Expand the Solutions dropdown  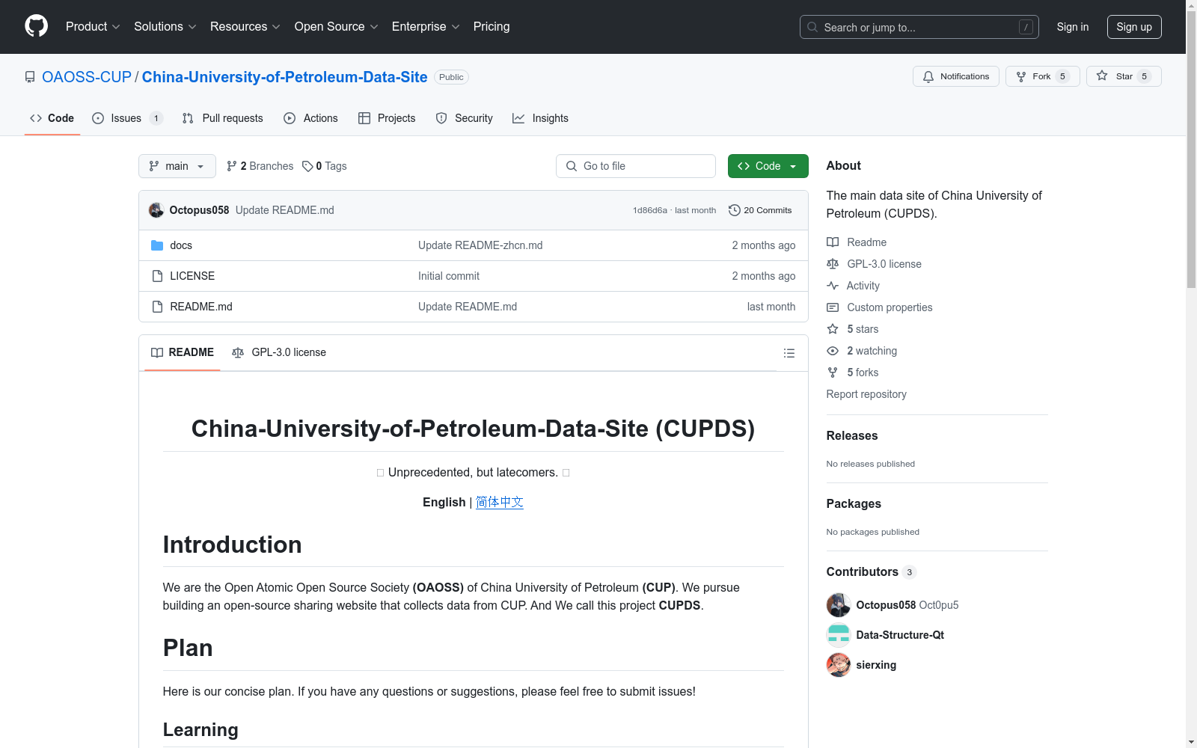point(165,27)
